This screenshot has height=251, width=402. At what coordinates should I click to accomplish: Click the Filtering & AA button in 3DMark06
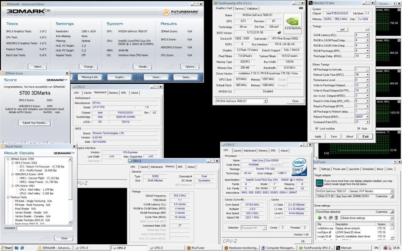pos(90,77)
